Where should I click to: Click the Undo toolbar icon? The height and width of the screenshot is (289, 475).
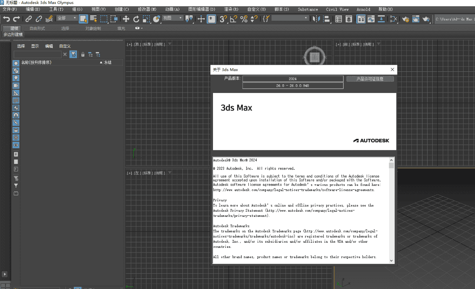(x=6, y=18)
